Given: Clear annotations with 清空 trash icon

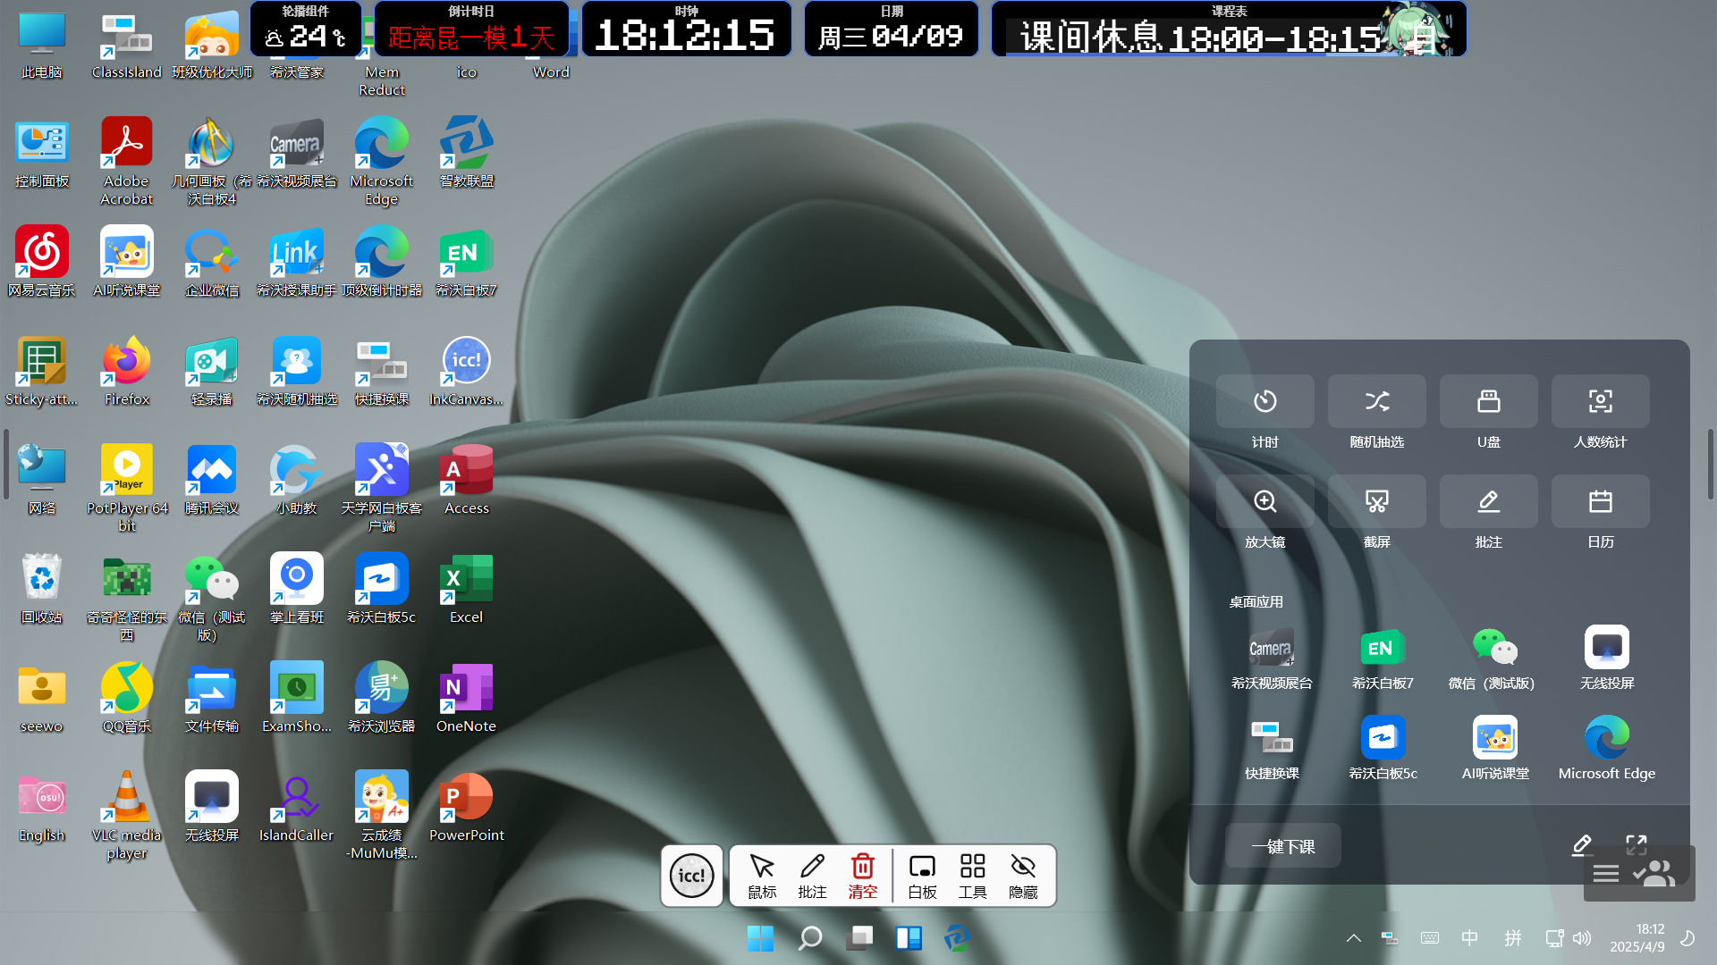Looking at the screenshot, I should pyautogui.click(x=862, y=876).
